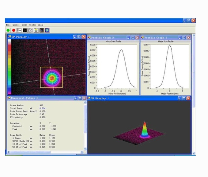208x177 pixels.
Task: Click the toolbar icon right of red circle
Action: point(19,30)
